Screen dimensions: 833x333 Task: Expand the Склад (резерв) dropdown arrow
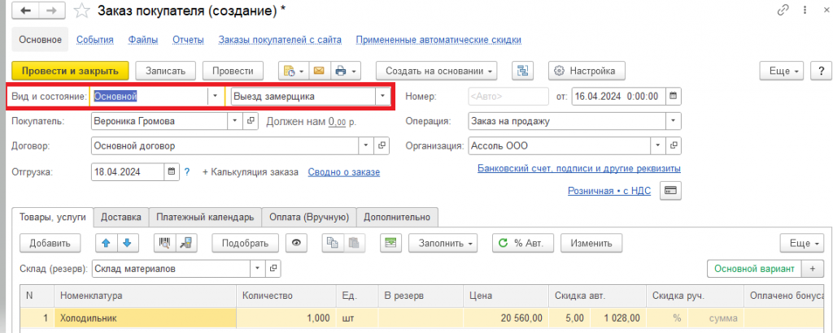pyautogui.click(x=259, y=269)
